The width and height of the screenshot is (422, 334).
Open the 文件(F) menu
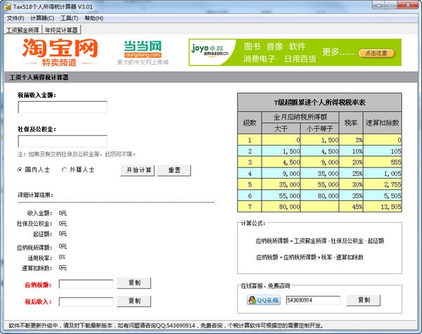(15, 18)
